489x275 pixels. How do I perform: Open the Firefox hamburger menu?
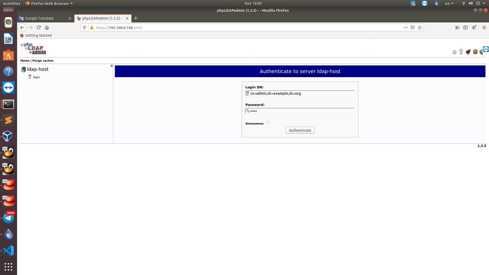coord(484,27)
